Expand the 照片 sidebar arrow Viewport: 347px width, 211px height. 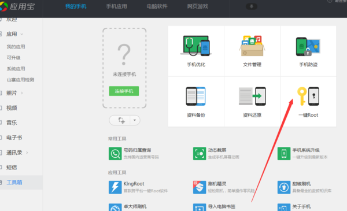[x=22, y=93]
